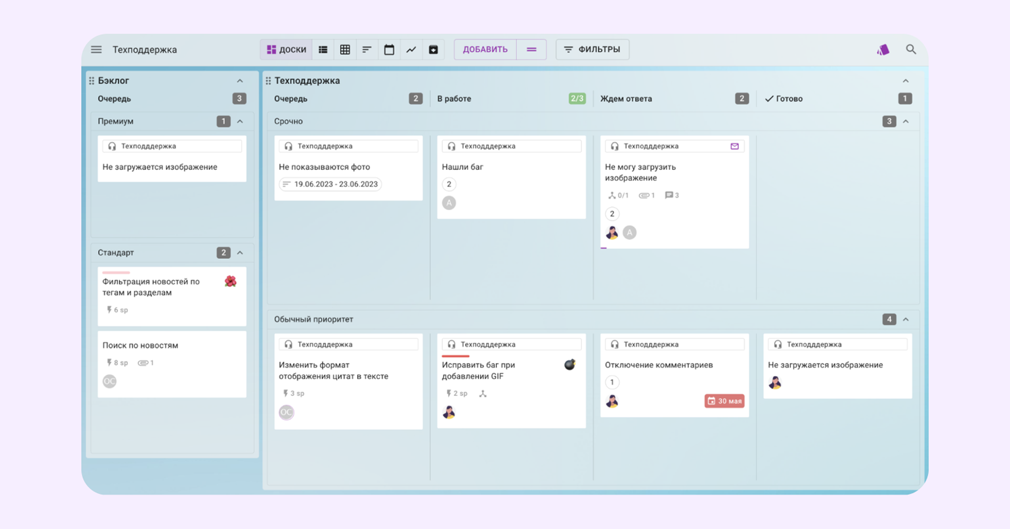Click the ДОБАВИТЬ button
This screenshot has width=1010, height=529.
click(x=485, y=49)
